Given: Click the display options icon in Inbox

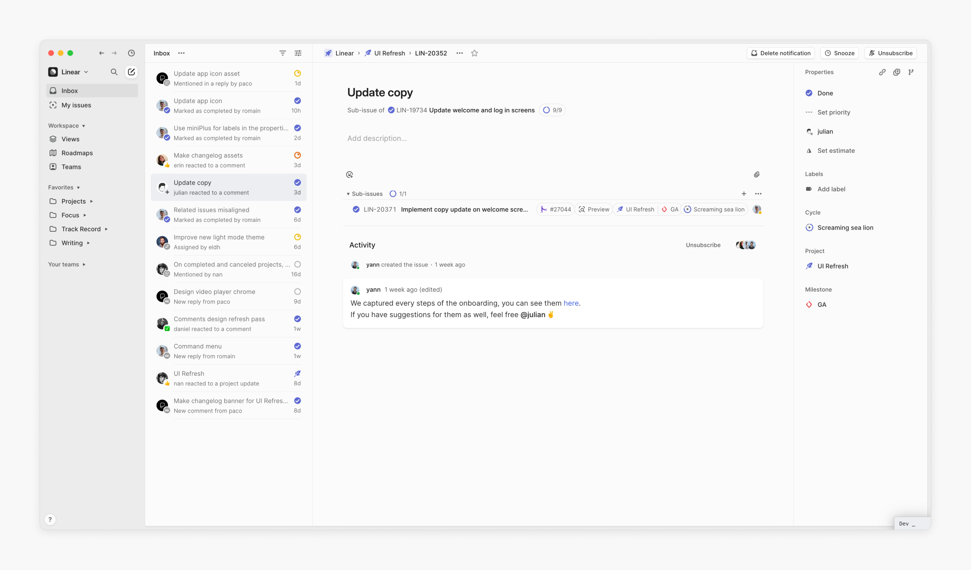Looking at the screenshot, I should (x=298, y=52).
